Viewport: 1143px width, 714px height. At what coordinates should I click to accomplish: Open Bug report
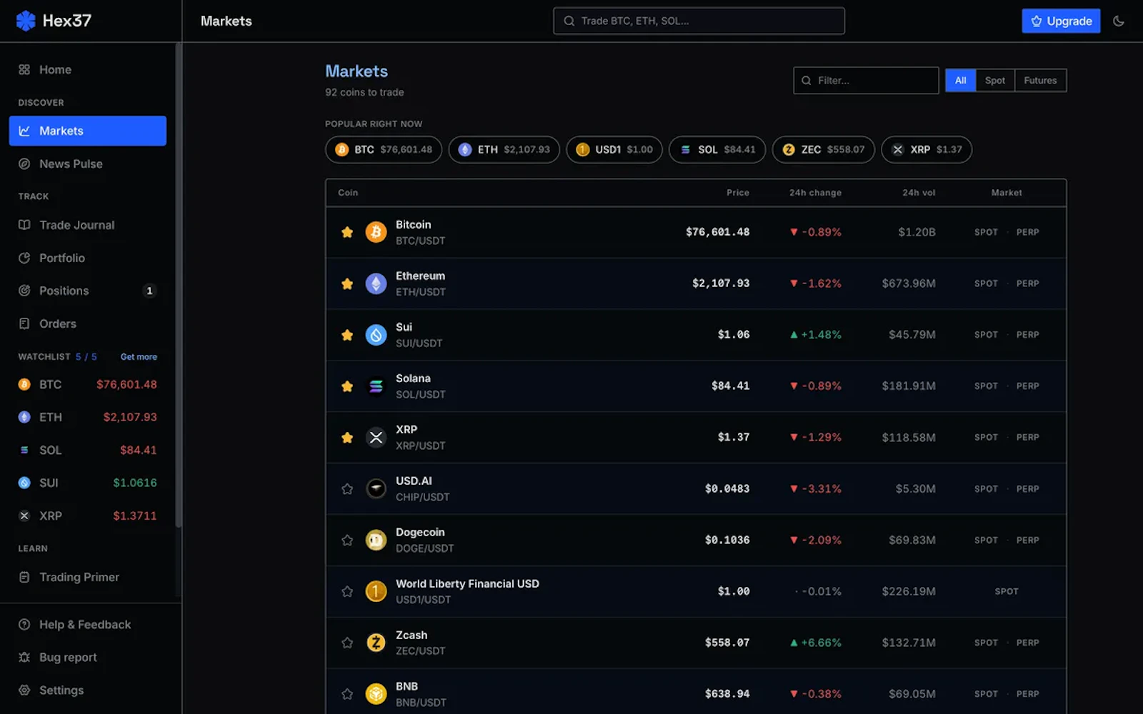tap(88, 657)
